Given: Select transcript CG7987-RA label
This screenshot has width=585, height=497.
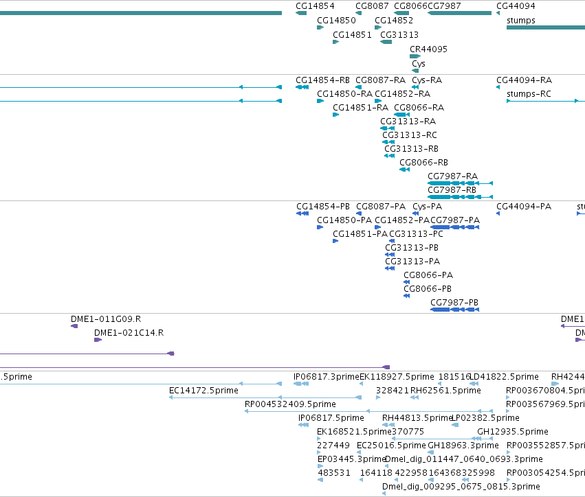Looking at the screenshot, I should pos(452,176).
